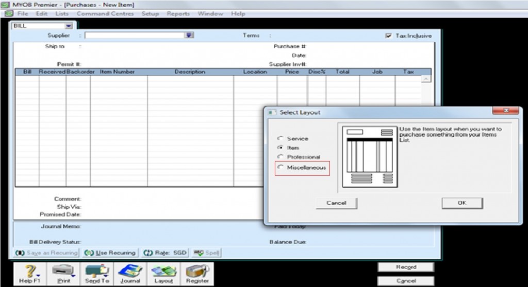Open the File menu
This screenshot has width=528, height=287.
tap(23, 13)
